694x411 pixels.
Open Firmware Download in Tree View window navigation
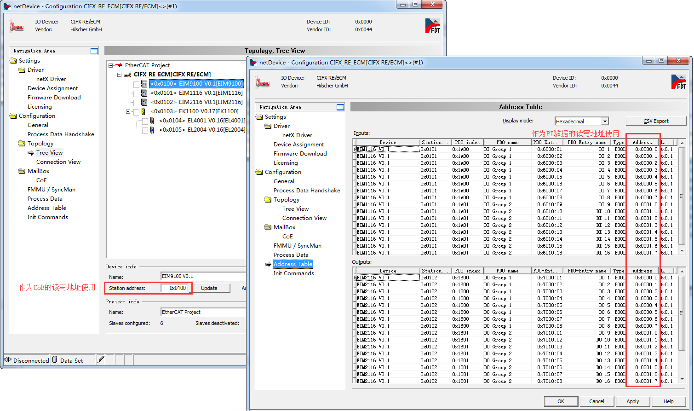pyautogui.click(x=54, y=98)
